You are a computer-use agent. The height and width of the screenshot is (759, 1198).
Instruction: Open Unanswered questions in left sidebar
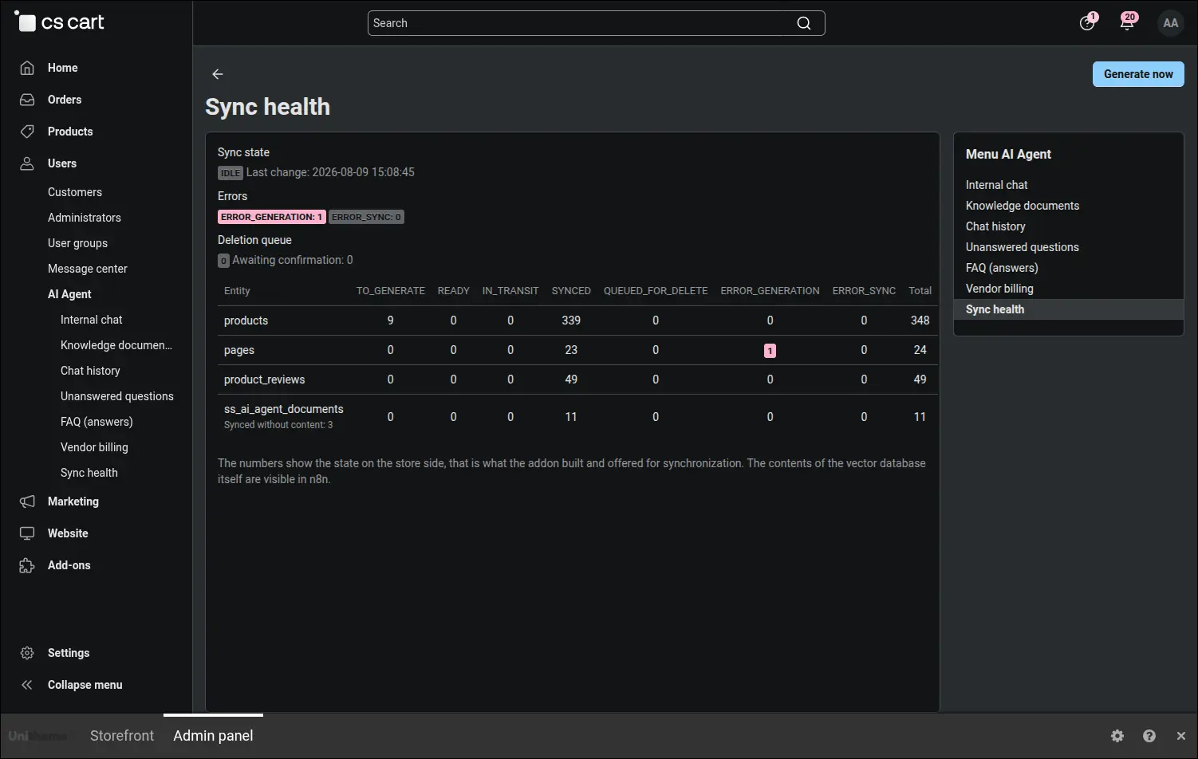117,396
